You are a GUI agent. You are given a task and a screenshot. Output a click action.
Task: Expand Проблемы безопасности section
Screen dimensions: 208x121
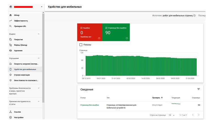38,88
